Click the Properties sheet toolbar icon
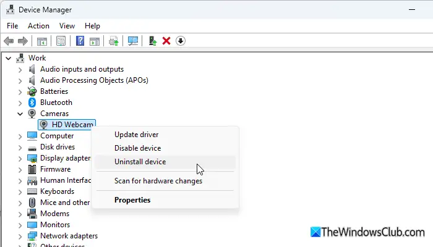This screenshot has height=247, width=433. tap(61, 41)
